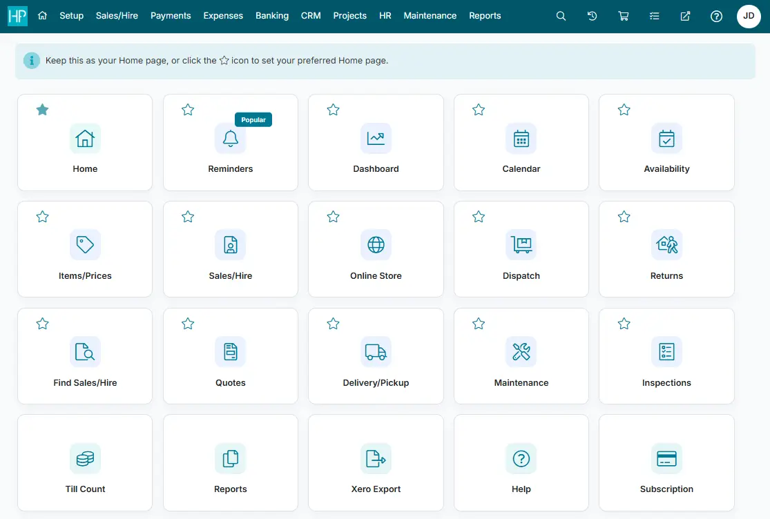This screenshot has height=519, width=770.
Task: Open the Projects menu
Action: [x=349, y=16]
